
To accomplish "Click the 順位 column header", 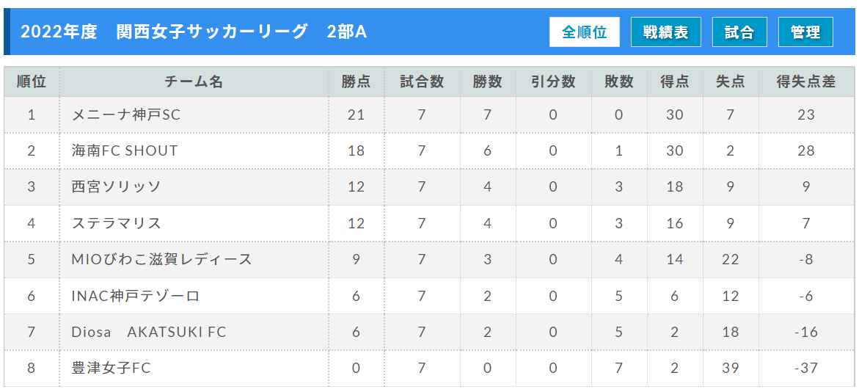I will pos(32,82).
